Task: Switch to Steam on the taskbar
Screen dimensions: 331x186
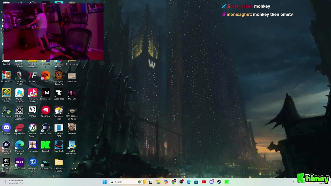Action: pos(219,182)
